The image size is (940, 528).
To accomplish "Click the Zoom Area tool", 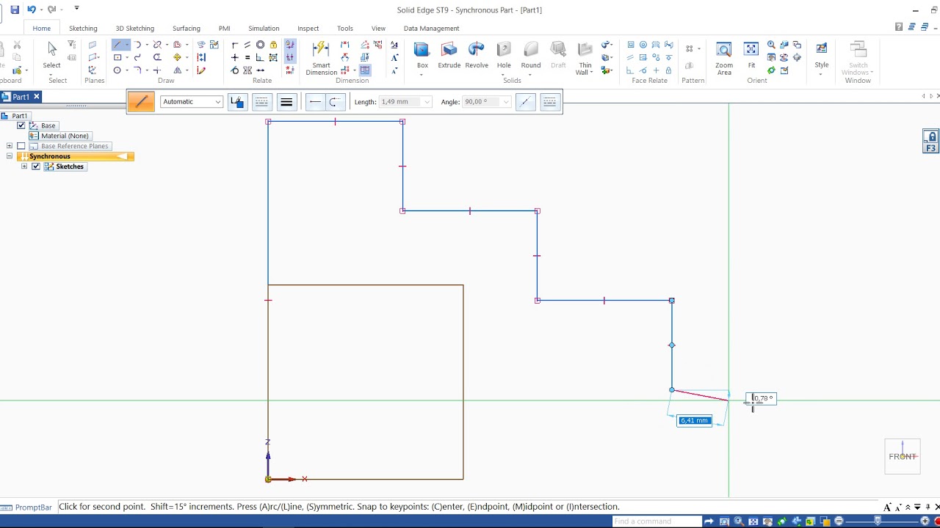I will pos(724,59).
